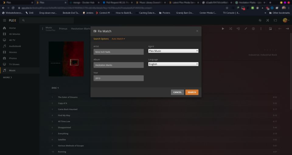
Task: Open the Agent Plex Music dropdown
Action: (x=173, y=51)
